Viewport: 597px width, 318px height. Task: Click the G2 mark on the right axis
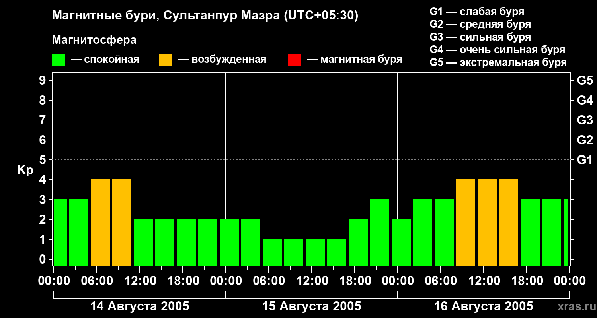[x=585, y=140]
